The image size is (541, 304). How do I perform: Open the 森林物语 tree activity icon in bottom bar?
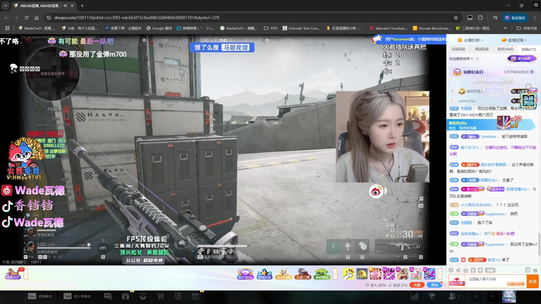[x=322, y=274]
